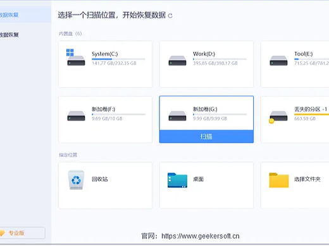
Task: Click the 新加卷(F:) usage bar
Action: 118,115
